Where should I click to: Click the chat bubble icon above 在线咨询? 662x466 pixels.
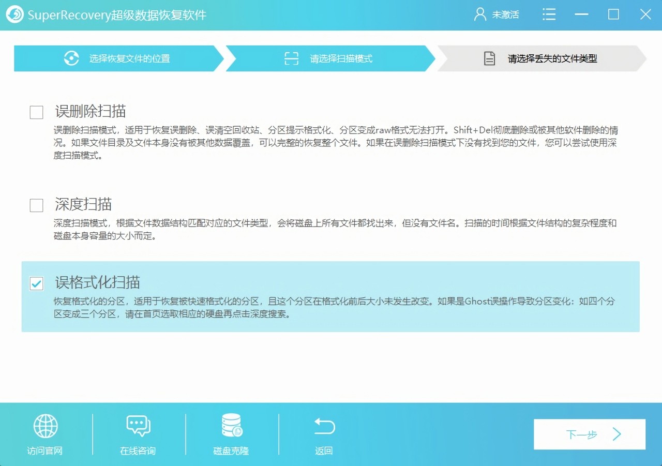click(138, 426)
